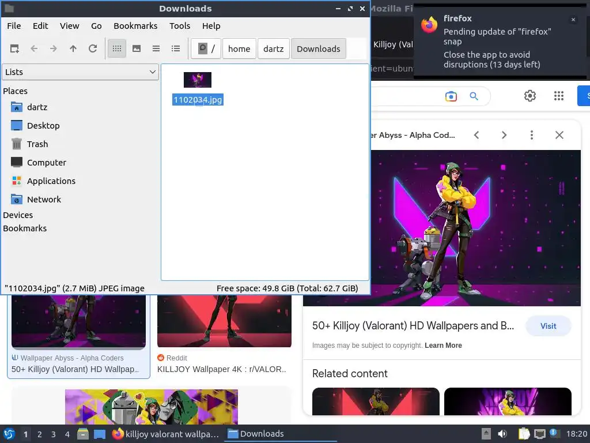Open the Learn More copyright link
This screenshot has height=443, width=590.
pos(443,346)
